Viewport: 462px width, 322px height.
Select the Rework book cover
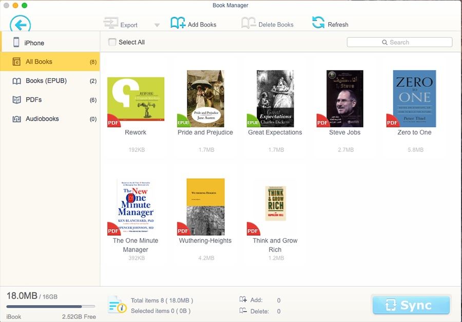pyautogui.click(x=136, y=99)
